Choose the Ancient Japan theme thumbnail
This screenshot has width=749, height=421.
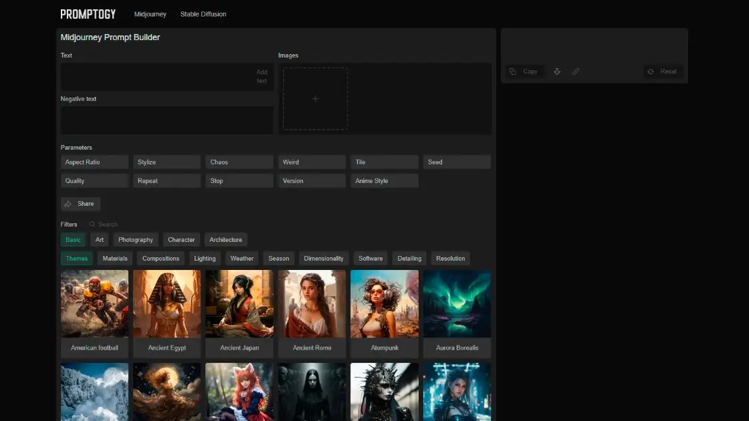click(x=239, y=313)
